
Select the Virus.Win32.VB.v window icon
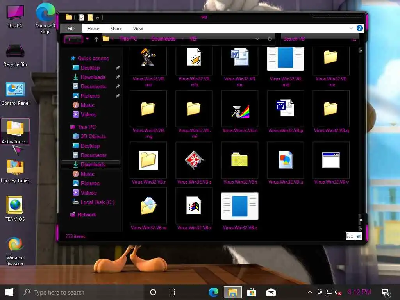click(x=331, y=160)
